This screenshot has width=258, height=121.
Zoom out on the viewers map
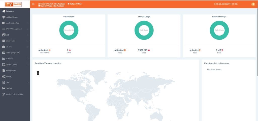click(x=38, y=74)
